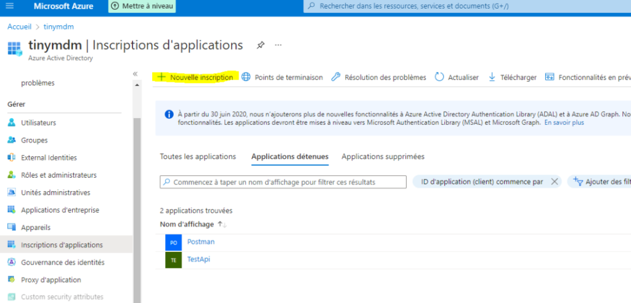Click the Unités administratives icon
This screenshot has width=631, height=303.
[12, 192]
